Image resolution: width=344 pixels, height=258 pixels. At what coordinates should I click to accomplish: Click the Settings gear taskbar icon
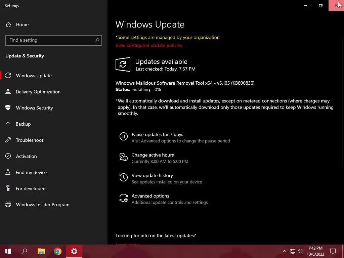pyautogui.click(x=74, y=251)
